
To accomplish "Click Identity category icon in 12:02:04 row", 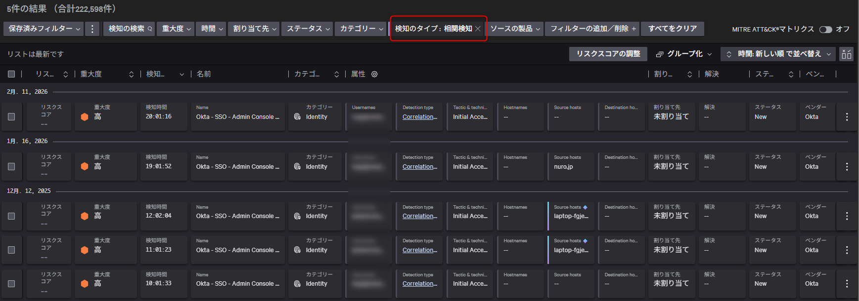I will pos(297,216).
